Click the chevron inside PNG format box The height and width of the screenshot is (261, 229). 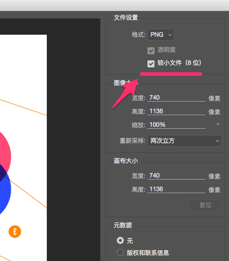coord(170,35)
